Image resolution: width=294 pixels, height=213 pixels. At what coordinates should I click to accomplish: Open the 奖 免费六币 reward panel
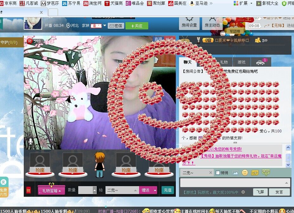tap(3, 187)
